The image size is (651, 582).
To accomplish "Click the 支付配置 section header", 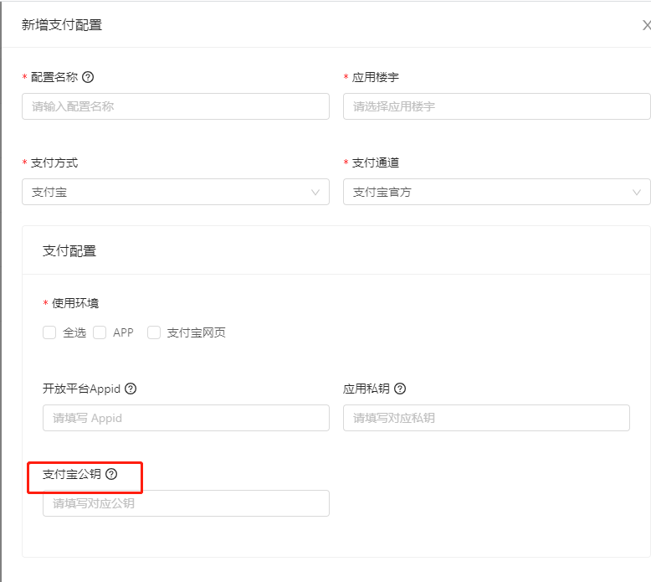I will point(69,250).
